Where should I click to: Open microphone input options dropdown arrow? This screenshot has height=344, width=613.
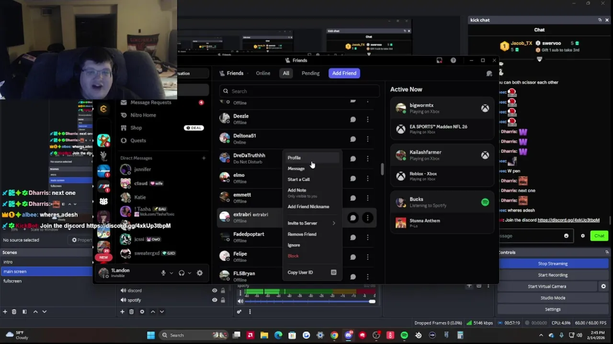(x=171, y=273)
